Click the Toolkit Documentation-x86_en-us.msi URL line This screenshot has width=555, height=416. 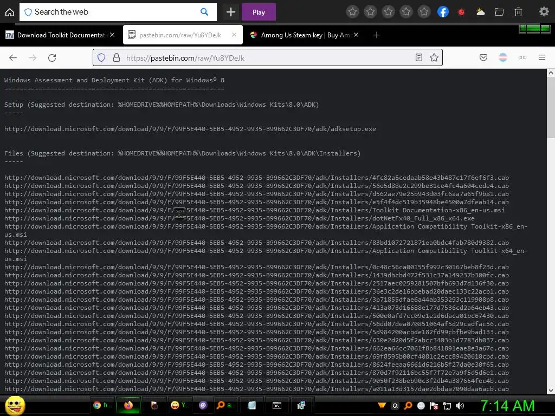255,210
